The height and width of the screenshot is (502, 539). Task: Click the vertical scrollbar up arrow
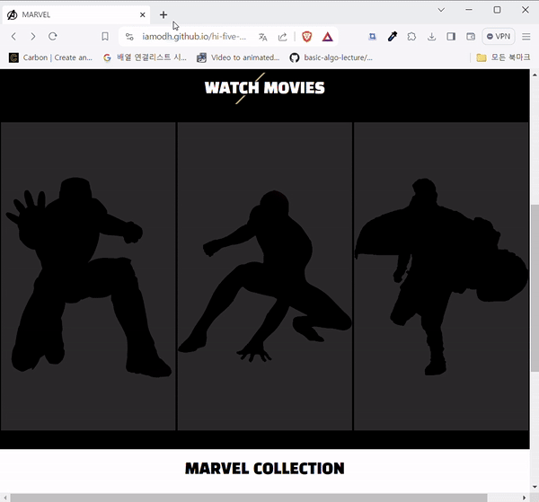535,75
